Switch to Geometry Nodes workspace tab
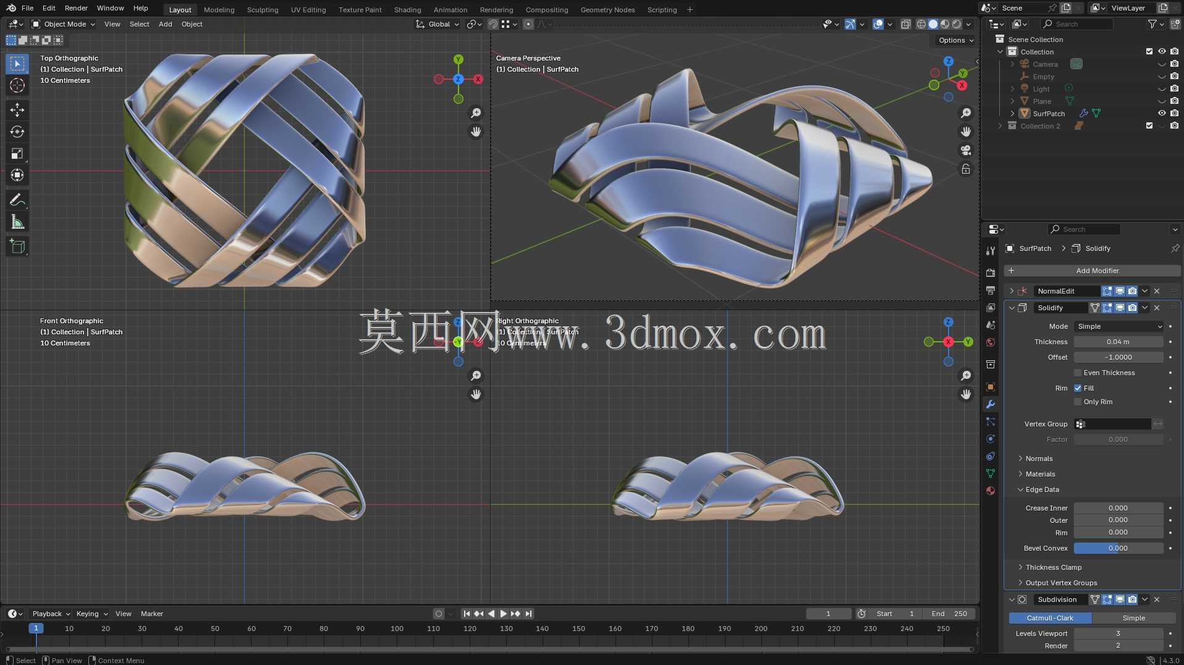1184x665 pixels. [608, 9]
